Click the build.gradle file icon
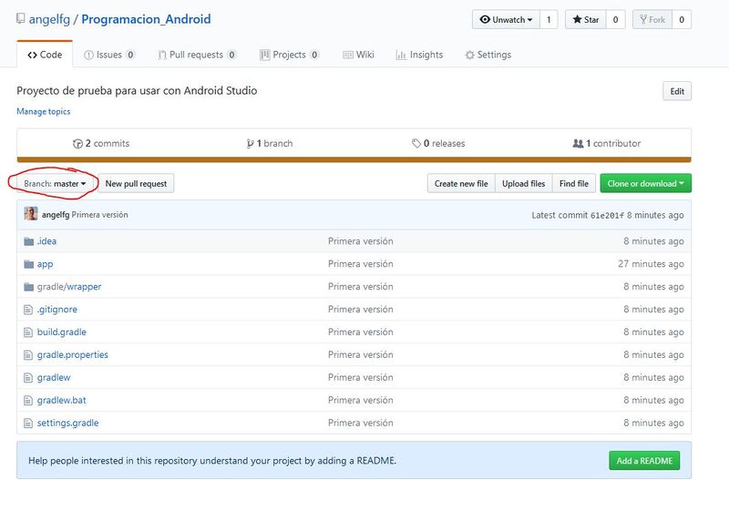Image resolution: width=729 pixels, height=510 pixels. coord(28,332)
